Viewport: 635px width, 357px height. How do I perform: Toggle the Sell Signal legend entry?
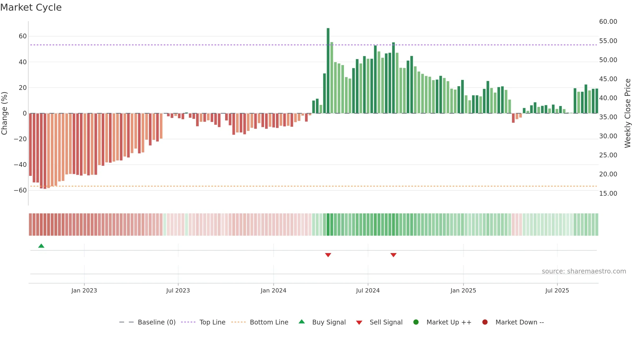coord(379,322)
